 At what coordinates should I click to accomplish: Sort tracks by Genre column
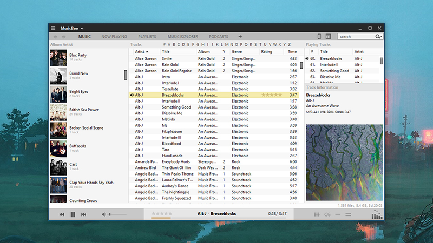(x=245, y=51)
